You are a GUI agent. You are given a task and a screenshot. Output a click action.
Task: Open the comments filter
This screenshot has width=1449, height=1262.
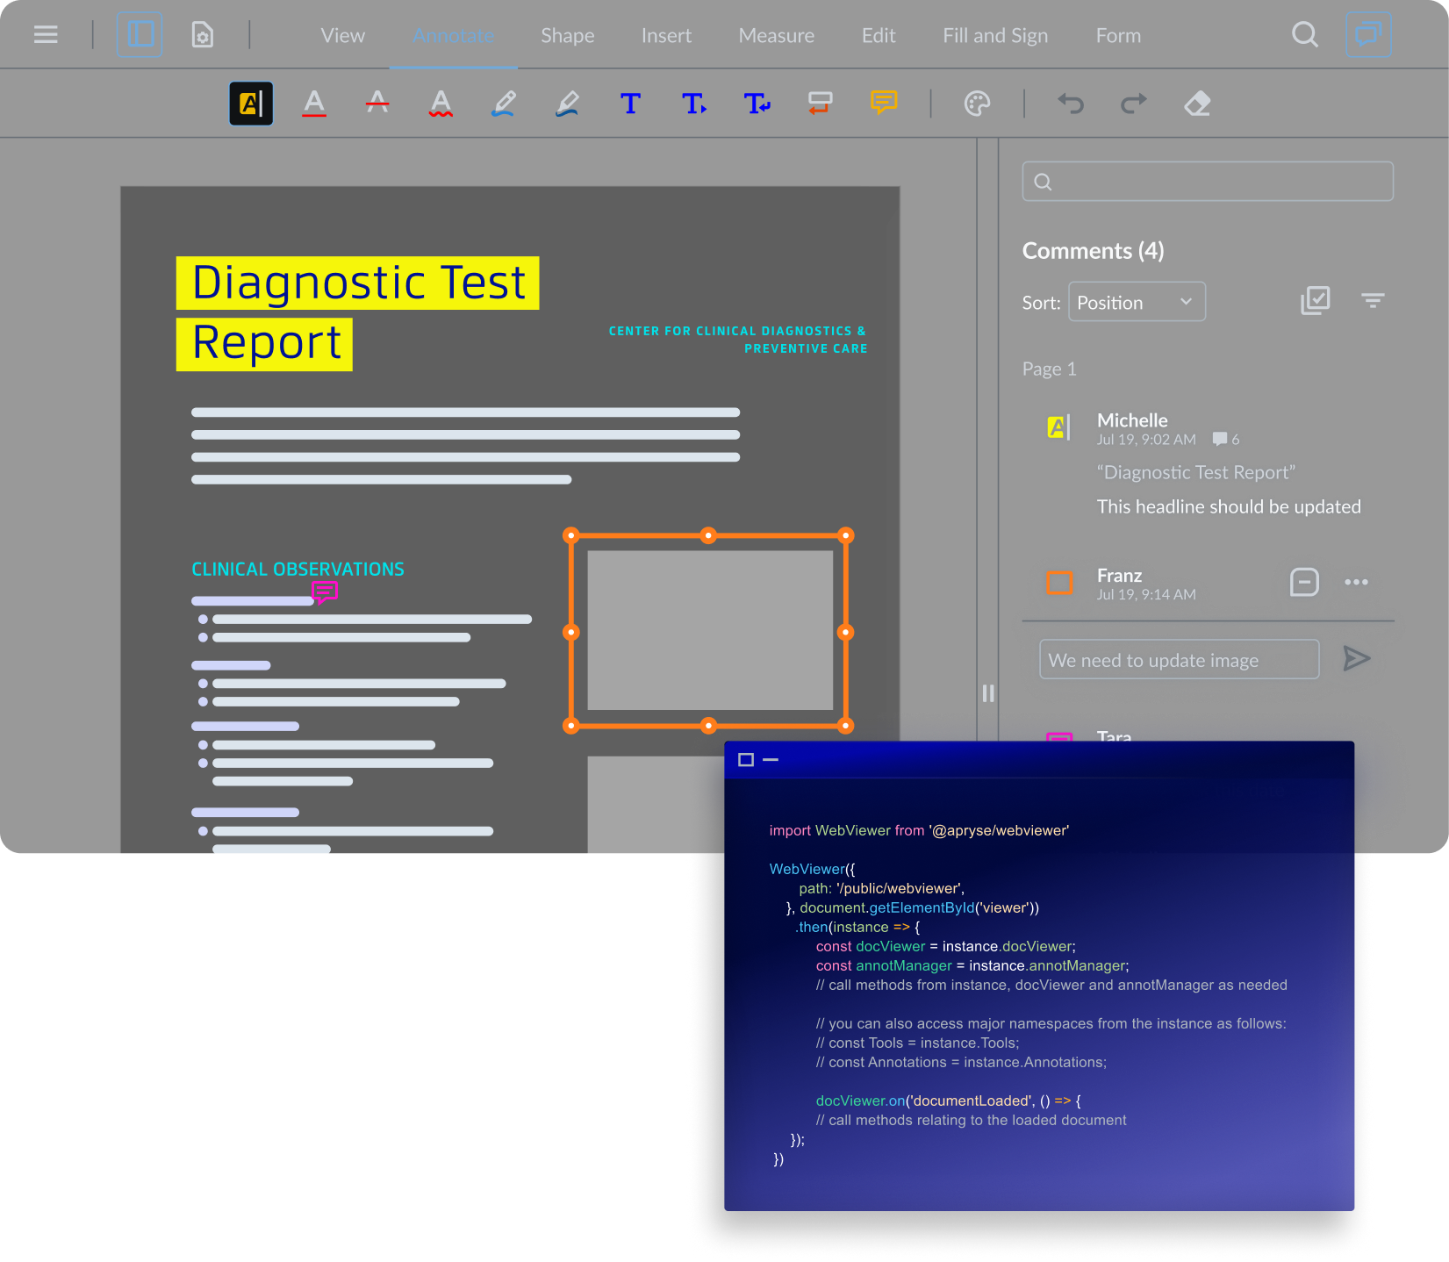1373,301
